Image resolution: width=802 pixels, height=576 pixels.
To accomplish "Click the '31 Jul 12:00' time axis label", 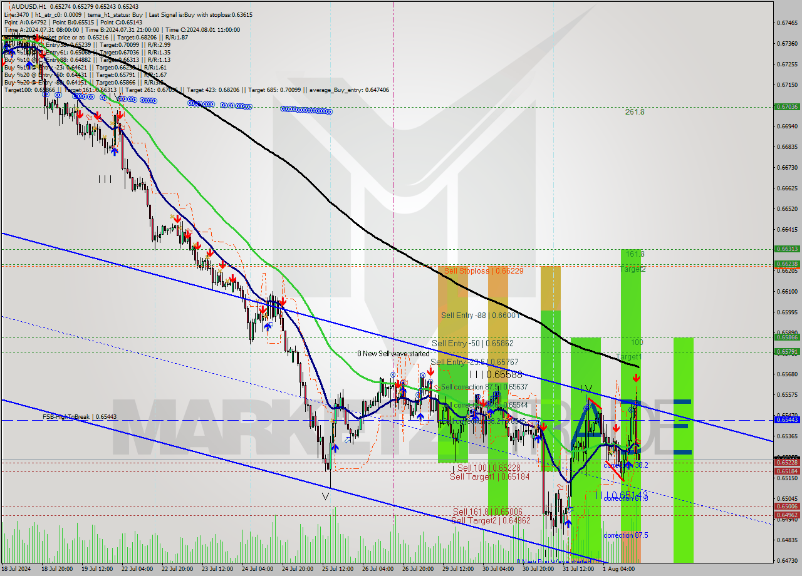I will [x=578, y=570].
